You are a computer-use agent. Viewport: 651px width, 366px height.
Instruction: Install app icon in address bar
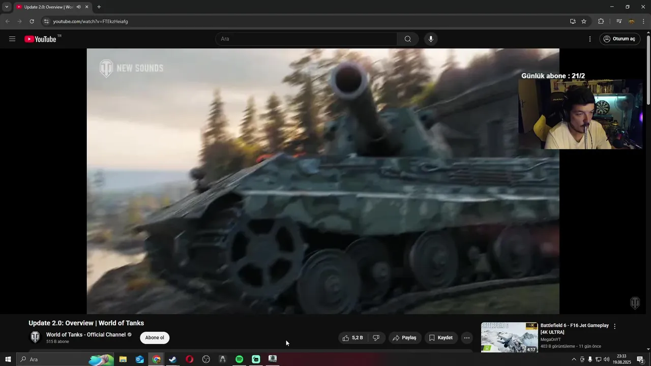tap(573, 21)
